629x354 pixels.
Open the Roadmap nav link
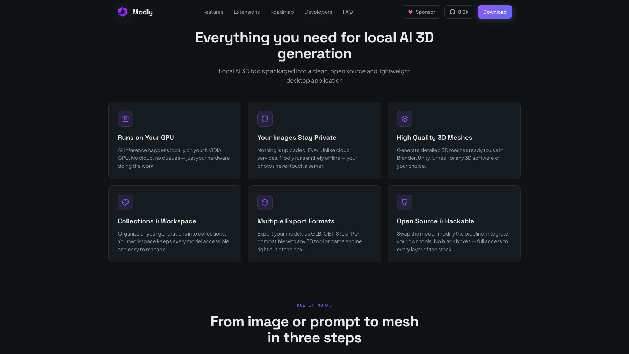pos(282,12)
